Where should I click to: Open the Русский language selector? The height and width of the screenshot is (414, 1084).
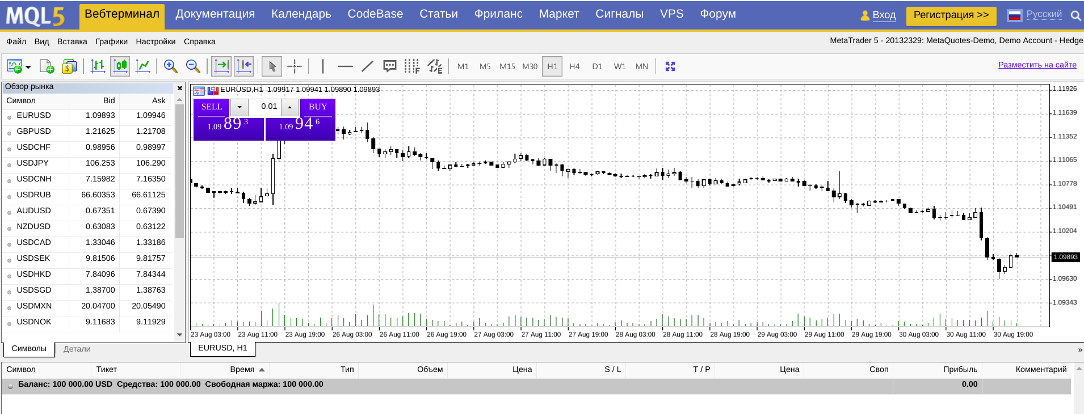click(1043, 15)
